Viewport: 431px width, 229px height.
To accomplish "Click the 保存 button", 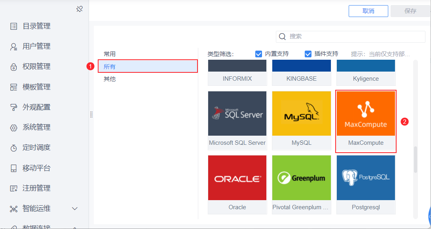I will click(410, 11).
